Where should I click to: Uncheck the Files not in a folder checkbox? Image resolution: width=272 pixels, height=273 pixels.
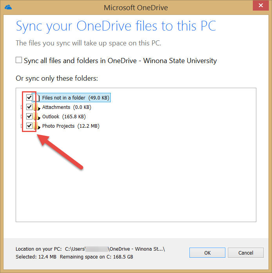(x=29, y=97)
